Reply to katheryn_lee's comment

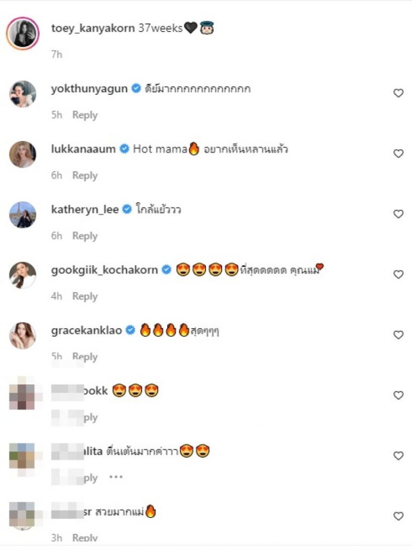(85, 236)
